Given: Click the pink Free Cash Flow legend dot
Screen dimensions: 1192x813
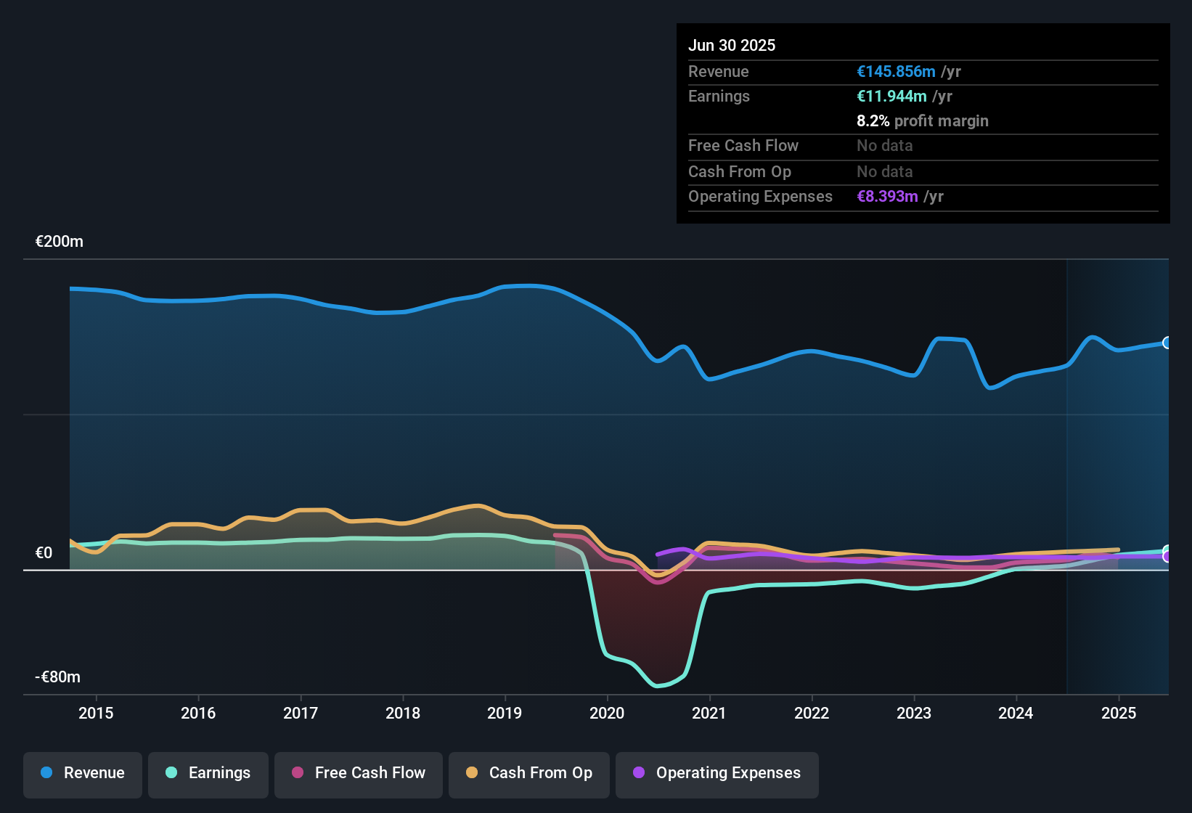Looking at the screenshot, I should tap(298, 773).
